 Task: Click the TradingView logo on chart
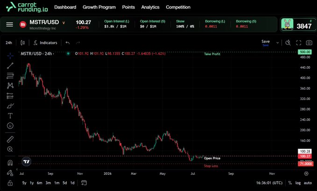pyautogui.click(x=27, y=162)
